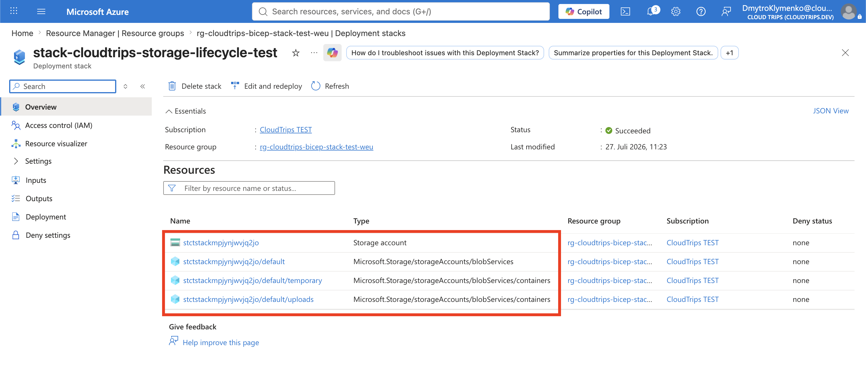Click the cube icon of the default blobServices row
Image resolution: width=866 pixels, height=372 pixels.
click(175, 261)
